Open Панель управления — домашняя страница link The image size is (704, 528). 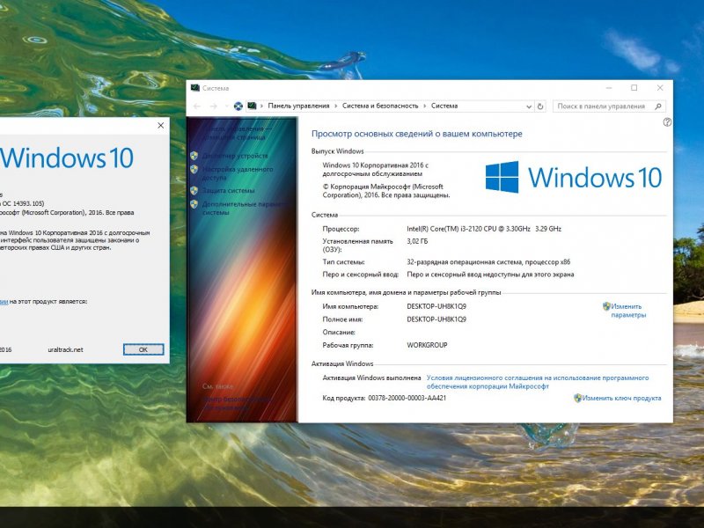tap(238, 133)
